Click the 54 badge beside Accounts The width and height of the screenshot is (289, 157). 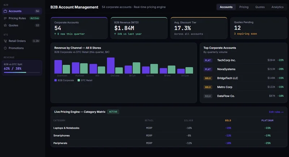coord(38,11)
